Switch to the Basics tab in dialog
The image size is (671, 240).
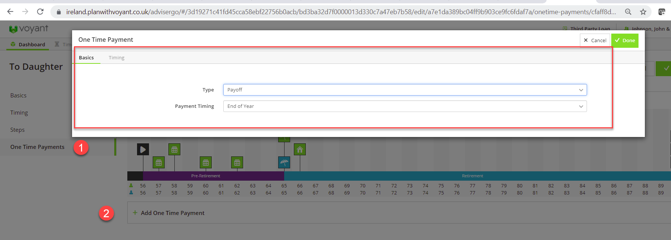(86, 57)
